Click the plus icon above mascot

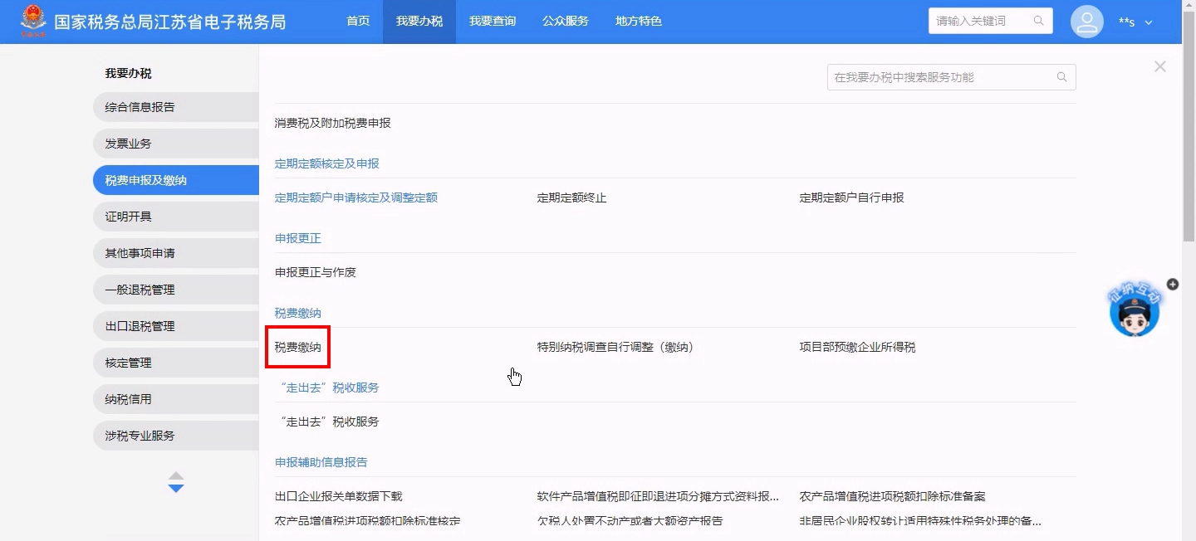point(1172,284)
